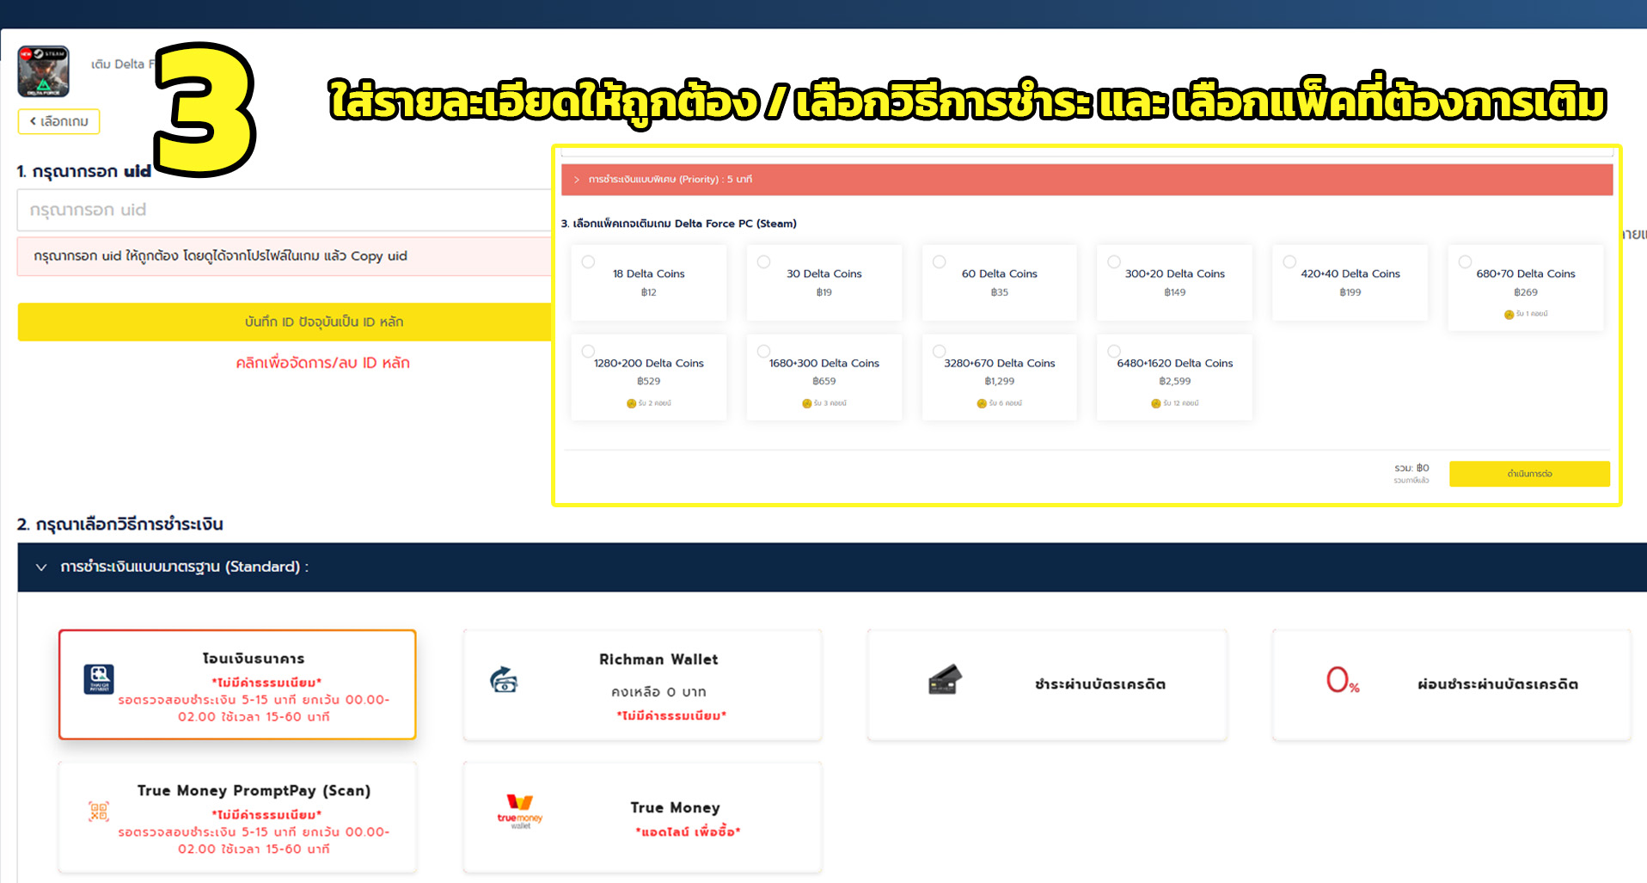
Task: Collapse the Standard payment section
Action: (40, 567)
